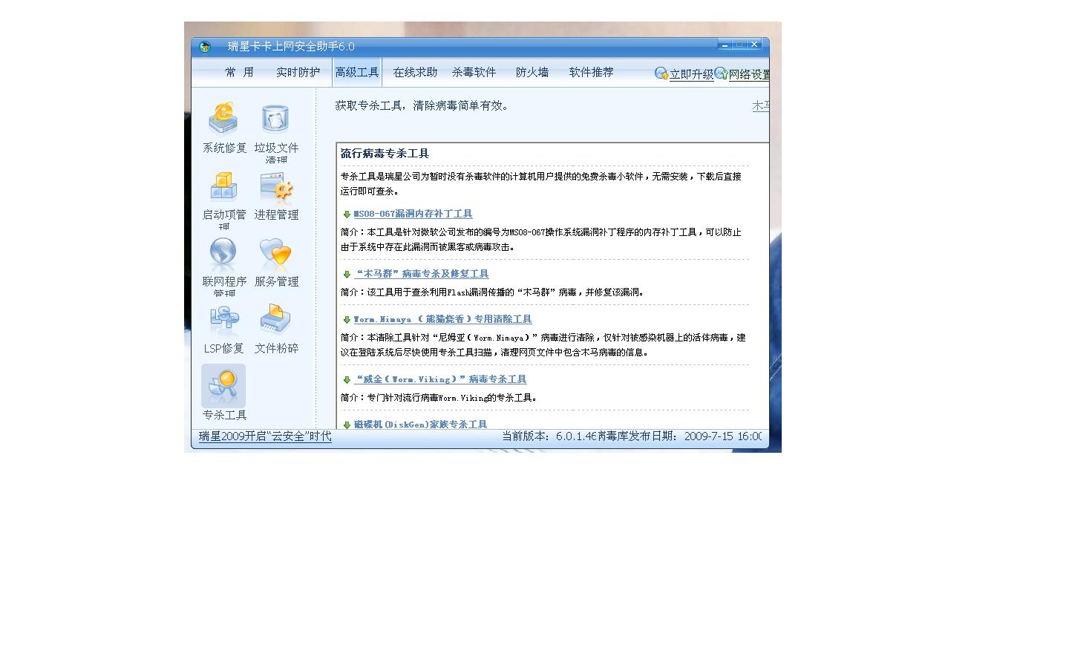
Task: Click the 获取专杀工具 description text
Action: click(424, 105)
